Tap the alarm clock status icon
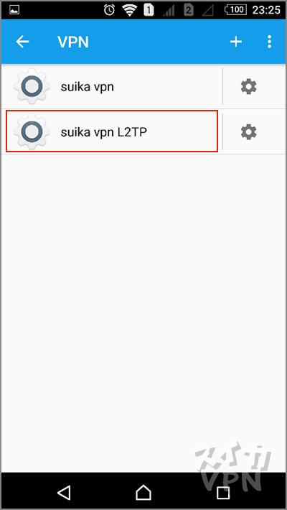Image resolution: width=287 pixels, height=510 pixels. click(x=109, y=10)
